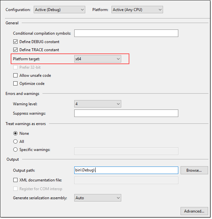Click the Conditional compilation symbols field

point(126,33)
